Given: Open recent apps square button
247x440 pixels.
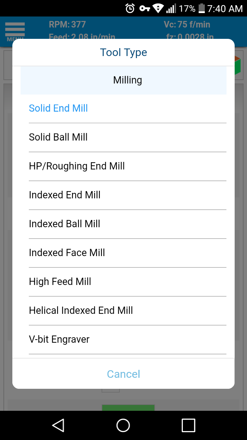Looking at the screenshot, I should [x=188, y=425].
